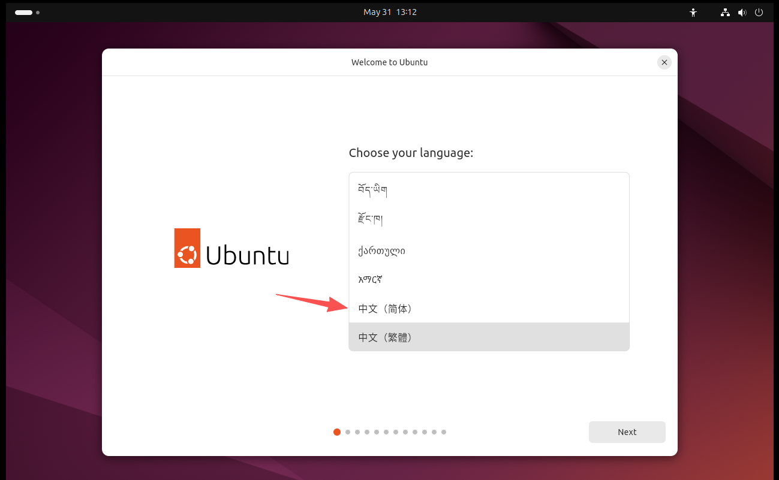This screenshot has width=779, height=480.
Task: Click Next to continue setup
Action: [627, 432]
